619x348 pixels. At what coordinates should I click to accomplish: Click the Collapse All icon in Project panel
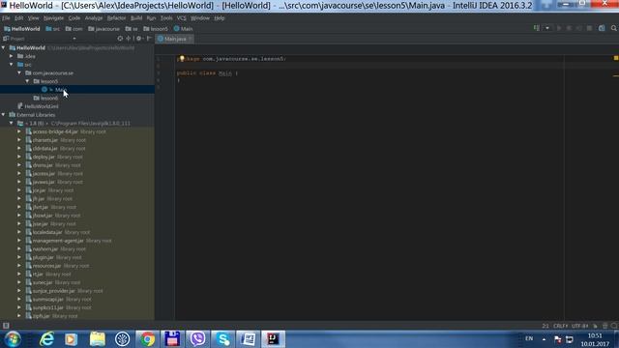129,39
